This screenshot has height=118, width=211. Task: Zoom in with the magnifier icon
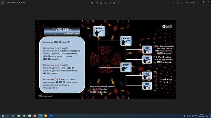[187, 3]
